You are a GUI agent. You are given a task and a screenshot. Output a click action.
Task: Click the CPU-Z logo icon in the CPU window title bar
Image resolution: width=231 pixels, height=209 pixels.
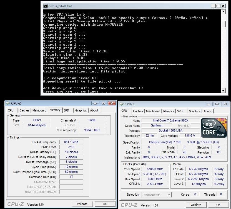coord(122,104)
